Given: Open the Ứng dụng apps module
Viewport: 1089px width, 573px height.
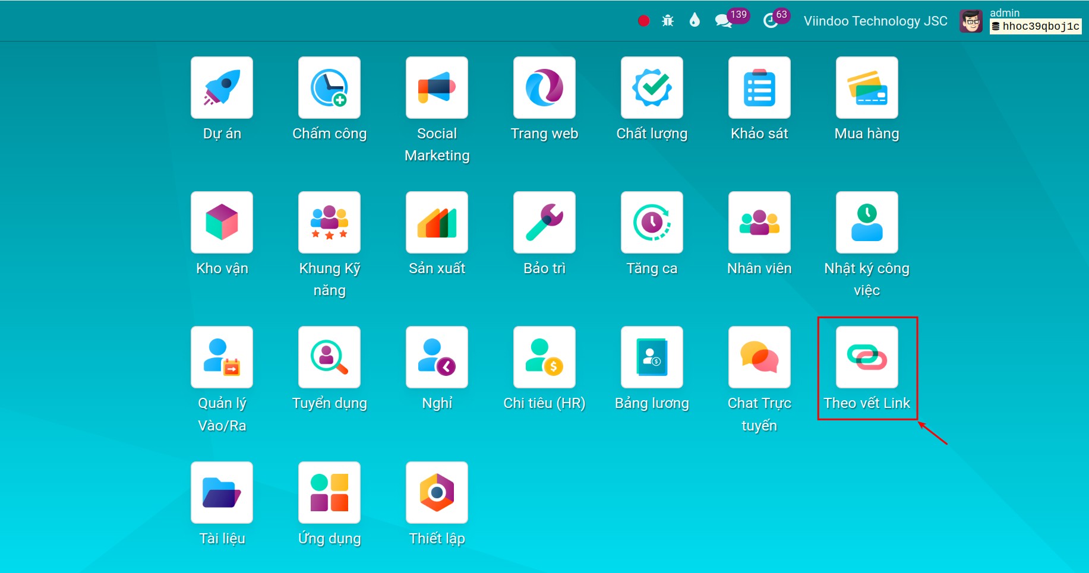Looking at the screenshot, I should 329,493.
